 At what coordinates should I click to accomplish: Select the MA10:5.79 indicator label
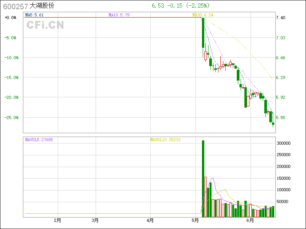pyautogui.click(x=119, y=15)
